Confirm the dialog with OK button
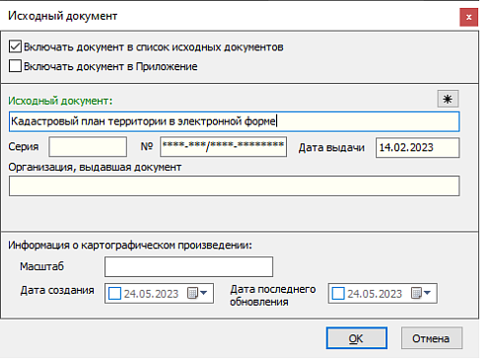This screenshot has height=362, width=493. coord(357,338)
